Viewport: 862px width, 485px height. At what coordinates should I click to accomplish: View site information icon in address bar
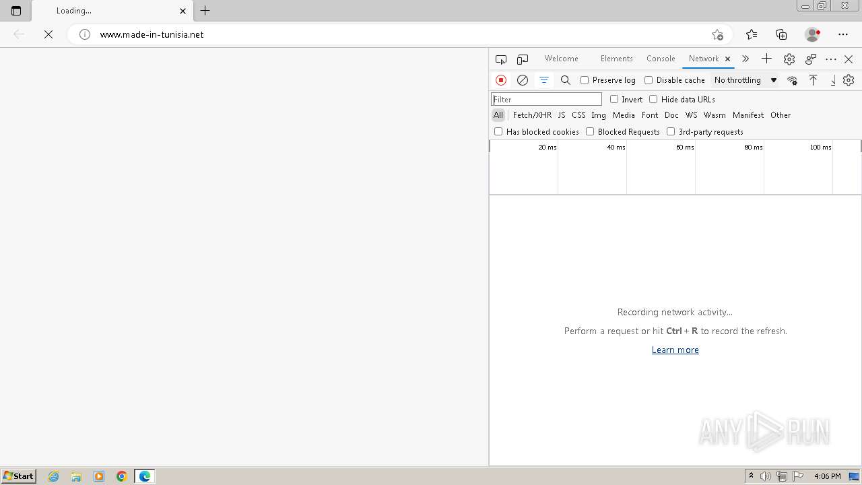point(85,34)
